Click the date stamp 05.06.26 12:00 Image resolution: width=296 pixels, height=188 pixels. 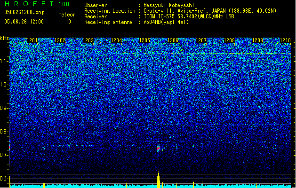pyautogui.click(x=24, y=22)
